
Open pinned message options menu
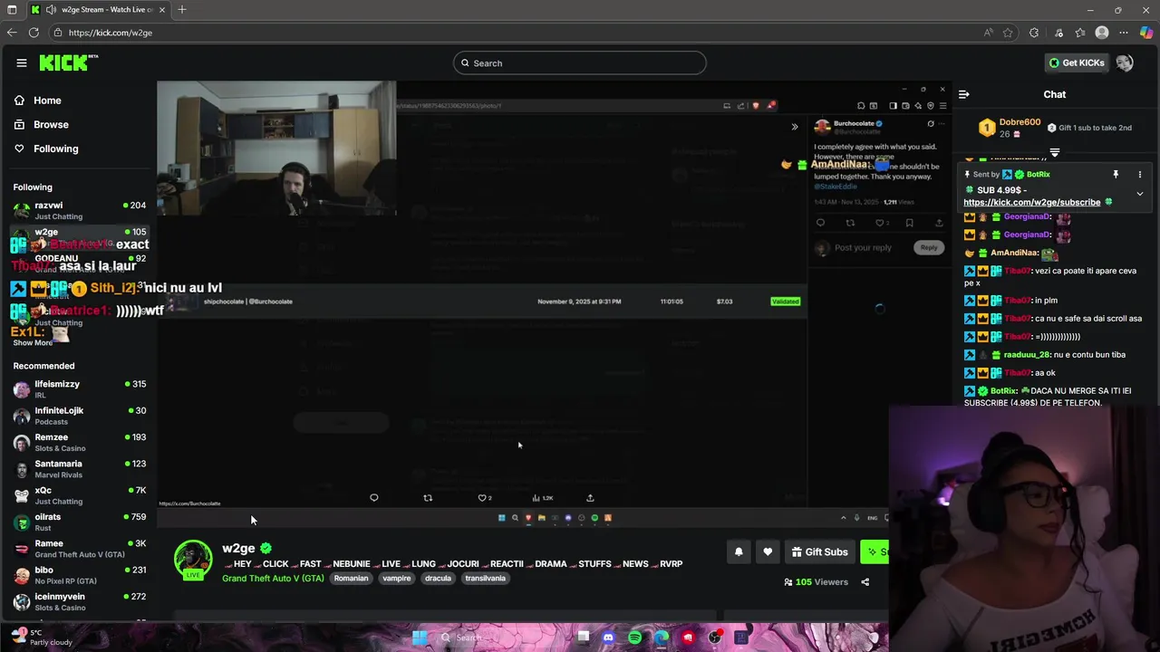1140,174
